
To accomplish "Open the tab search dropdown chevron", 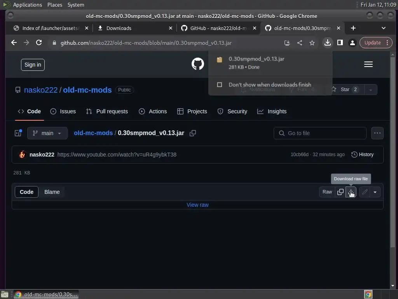I will [384, 28].
